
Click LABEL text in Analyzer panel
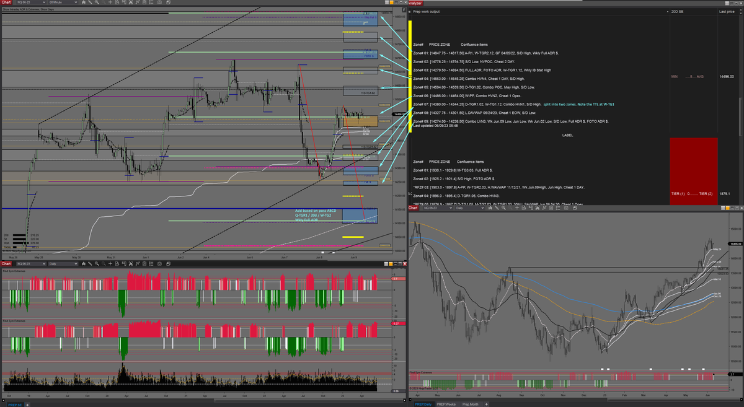click(x=568, y=134)
